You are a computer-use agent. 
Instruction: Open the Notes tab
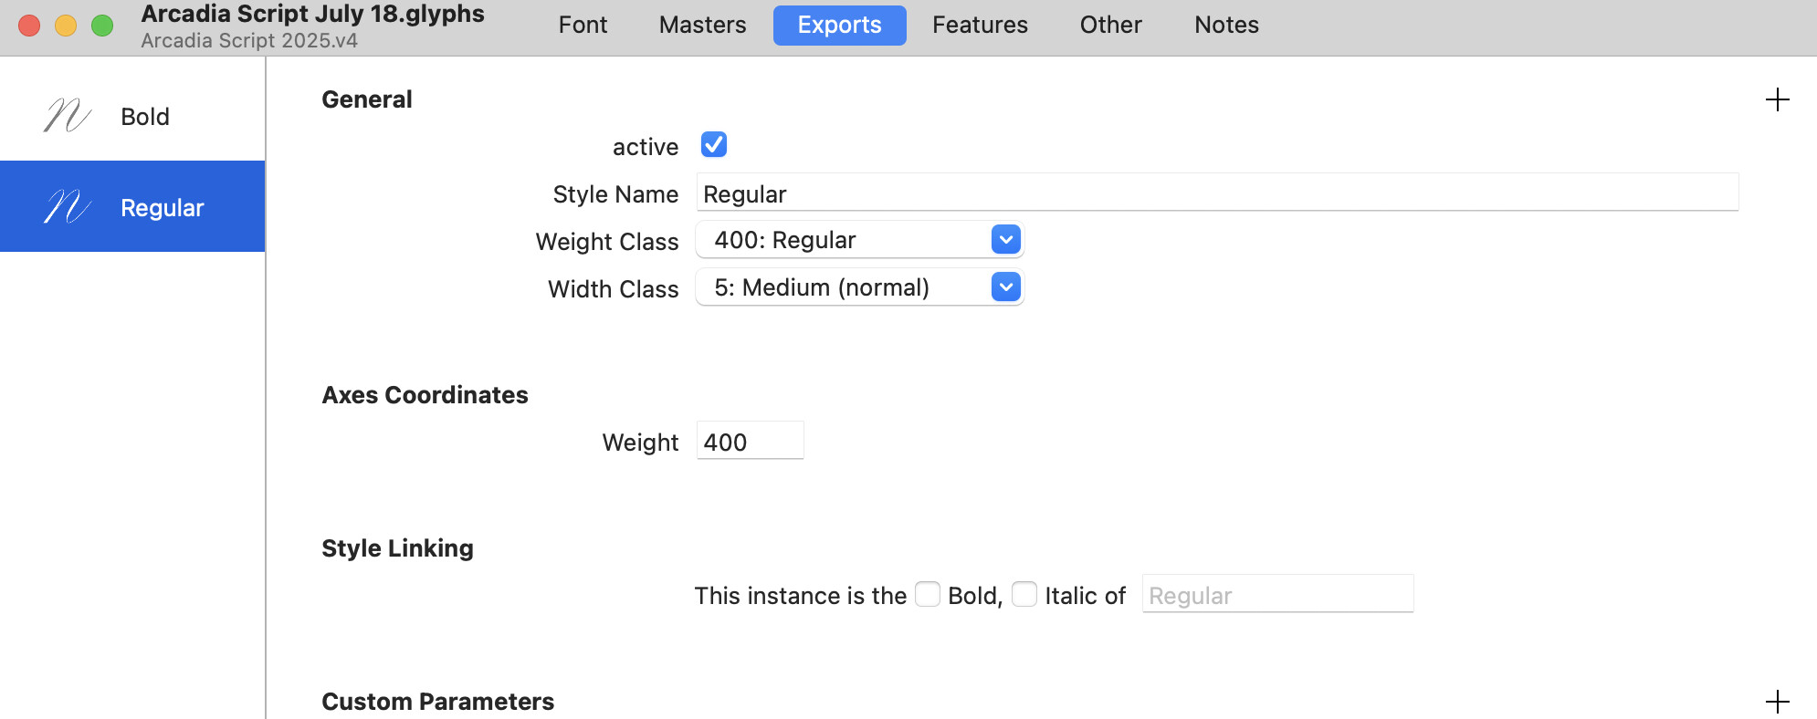[1226, 25]
